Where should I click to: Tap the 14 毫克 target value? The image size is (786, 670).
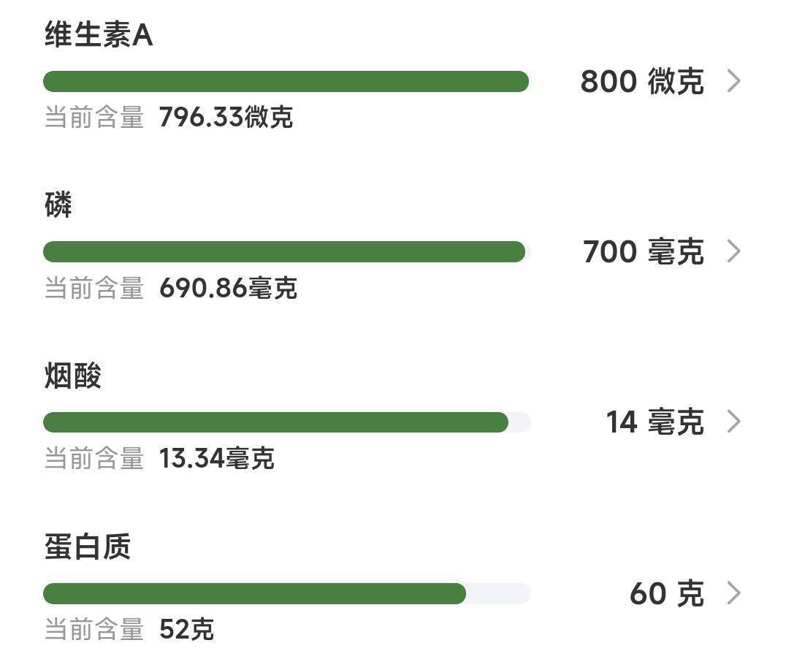[x=655, y=423]
